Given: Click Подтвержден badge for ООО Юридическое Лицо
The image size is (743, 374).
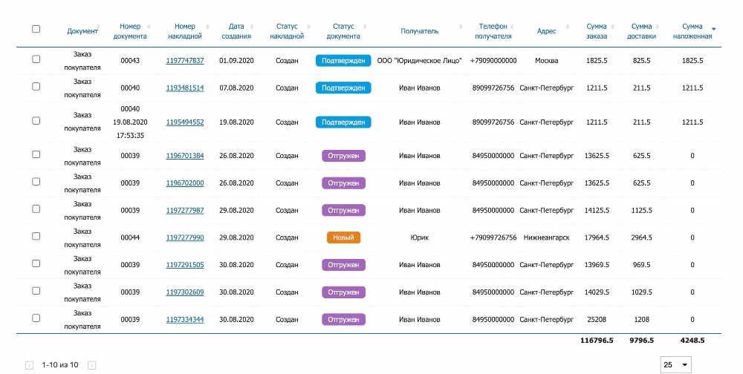Looking at the screenshot, I should pos(343,60).
